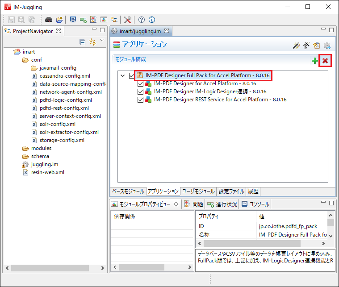Image resolution: width=339 pixels, height=287 pixels.
Task: Click the pickaxe build icon in header
Action: click(306, 46)
